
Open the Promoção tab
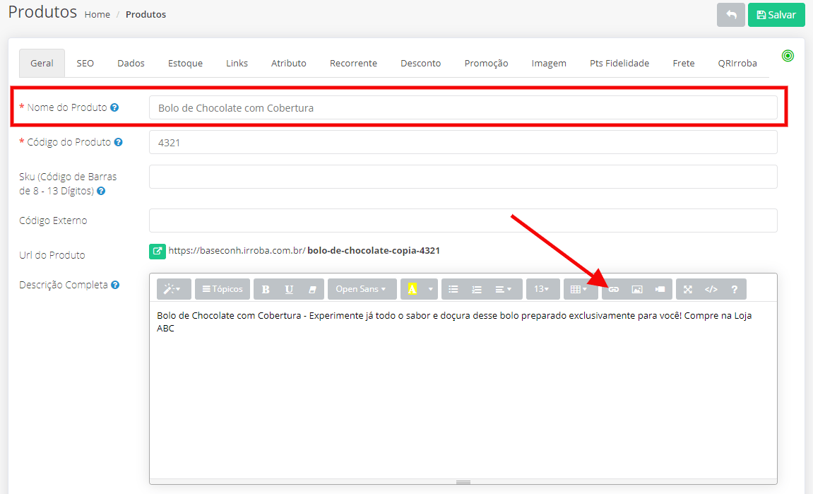click(486, 63)
